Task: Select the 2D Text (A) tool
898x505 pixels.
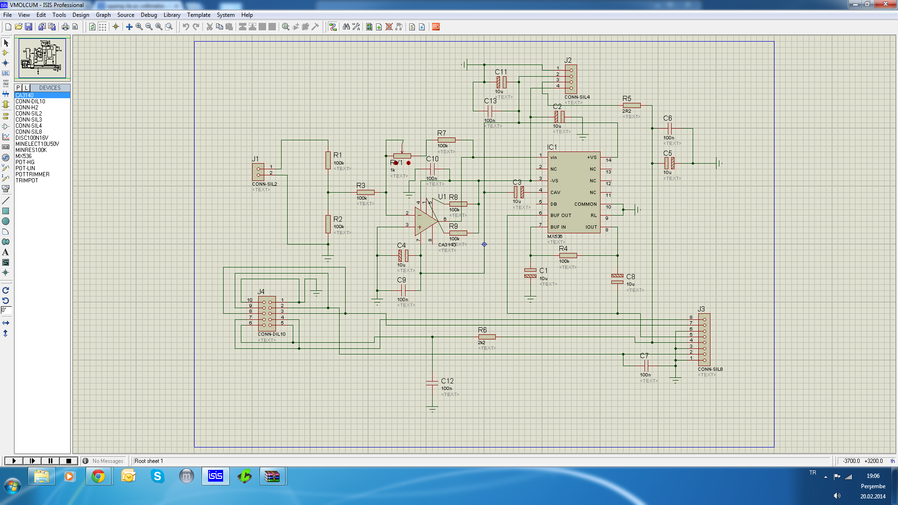Action: point(6,252)
